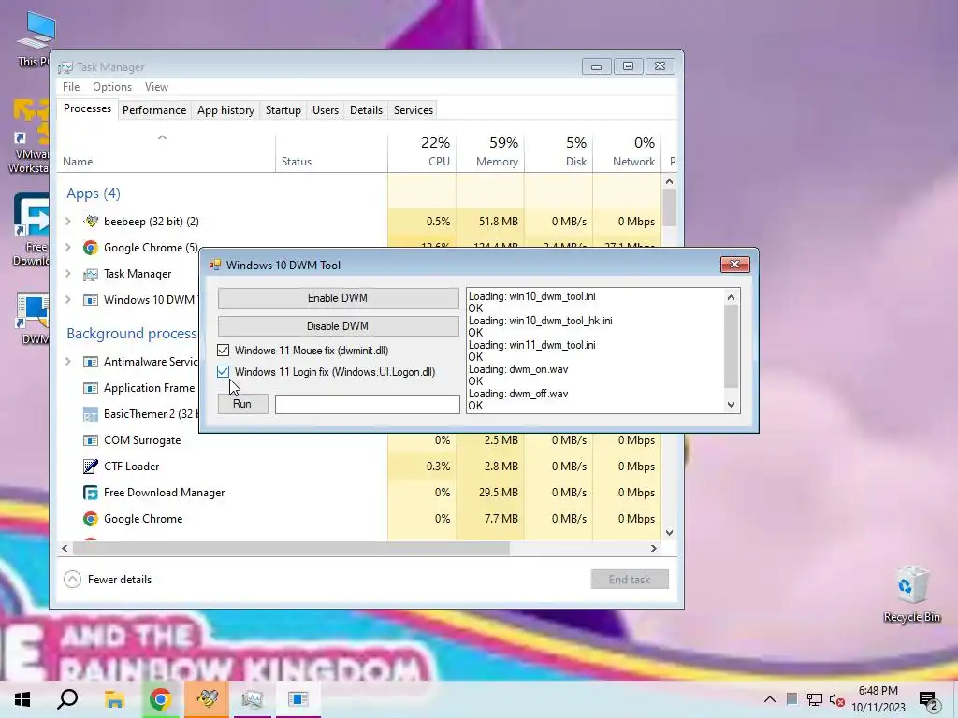958x718 pixels.
Task: Switch to the Performance tab
Action: [154, 110]
